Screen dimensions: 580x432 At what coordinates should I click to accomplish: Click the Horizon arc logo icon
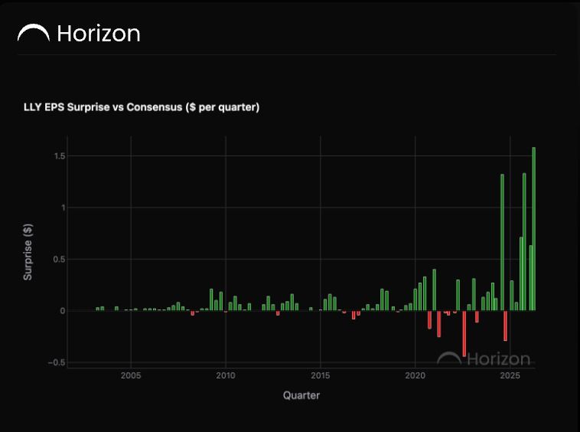(x=34, y=33)
